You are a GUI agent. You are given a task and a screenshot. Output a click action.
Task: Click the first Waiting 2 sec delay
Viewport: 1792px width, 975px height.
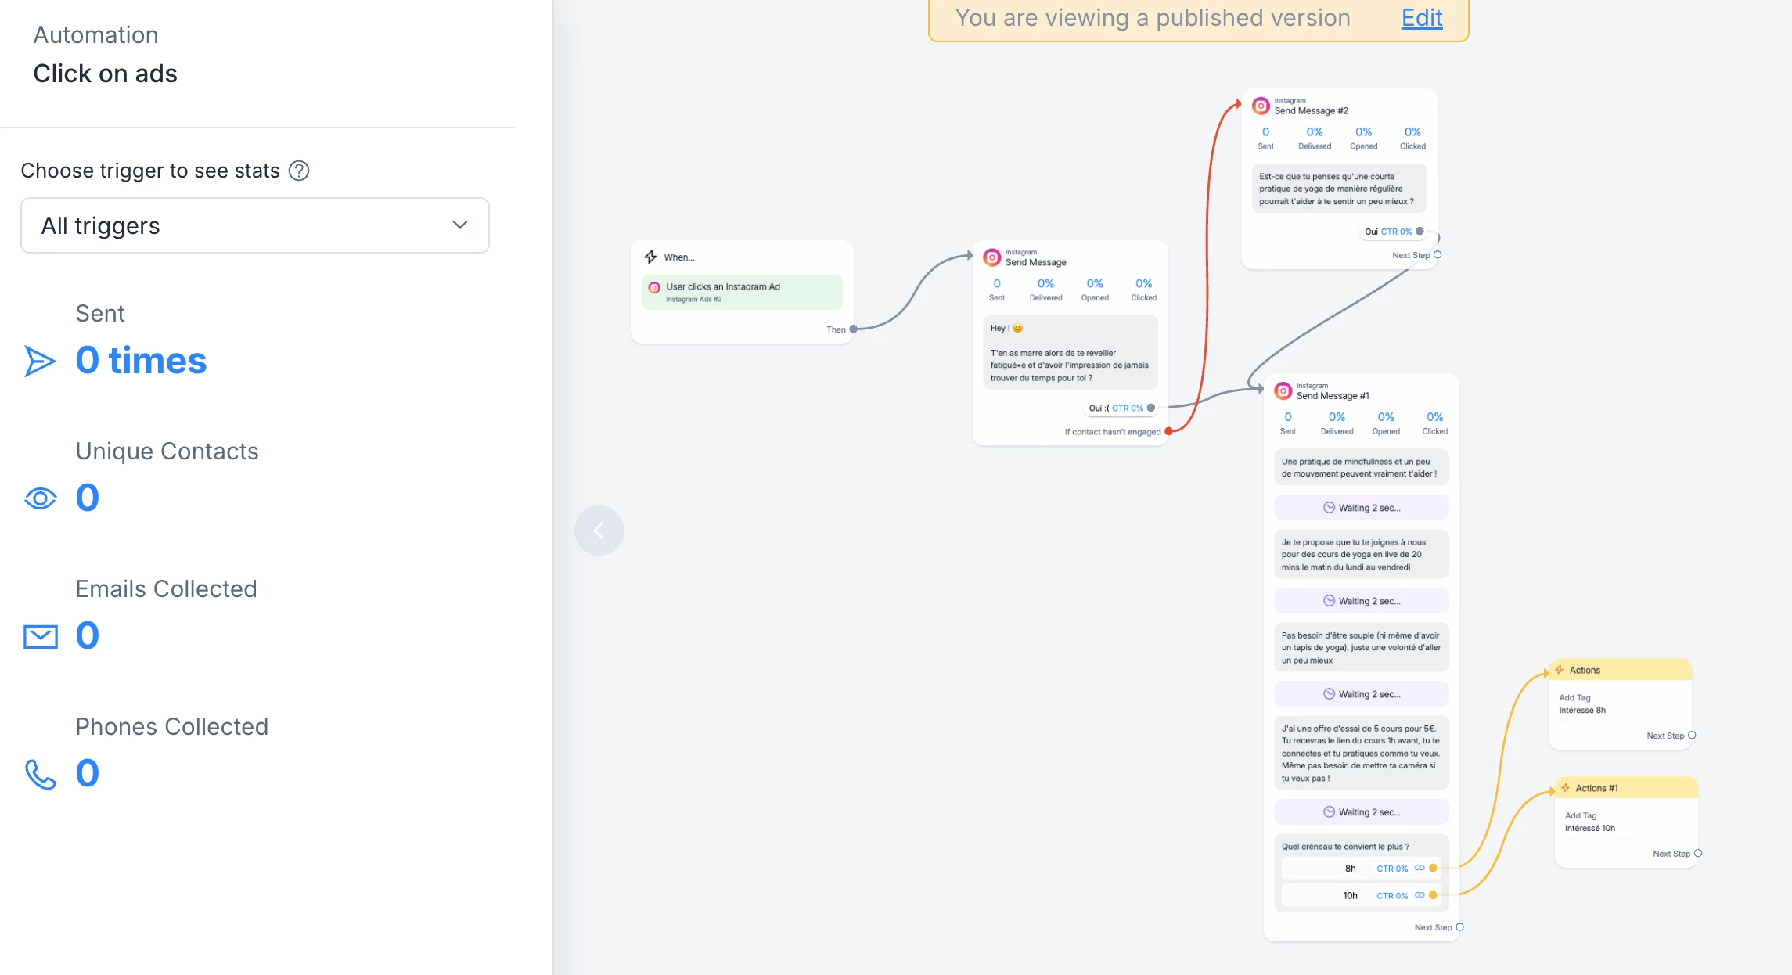1361,508
